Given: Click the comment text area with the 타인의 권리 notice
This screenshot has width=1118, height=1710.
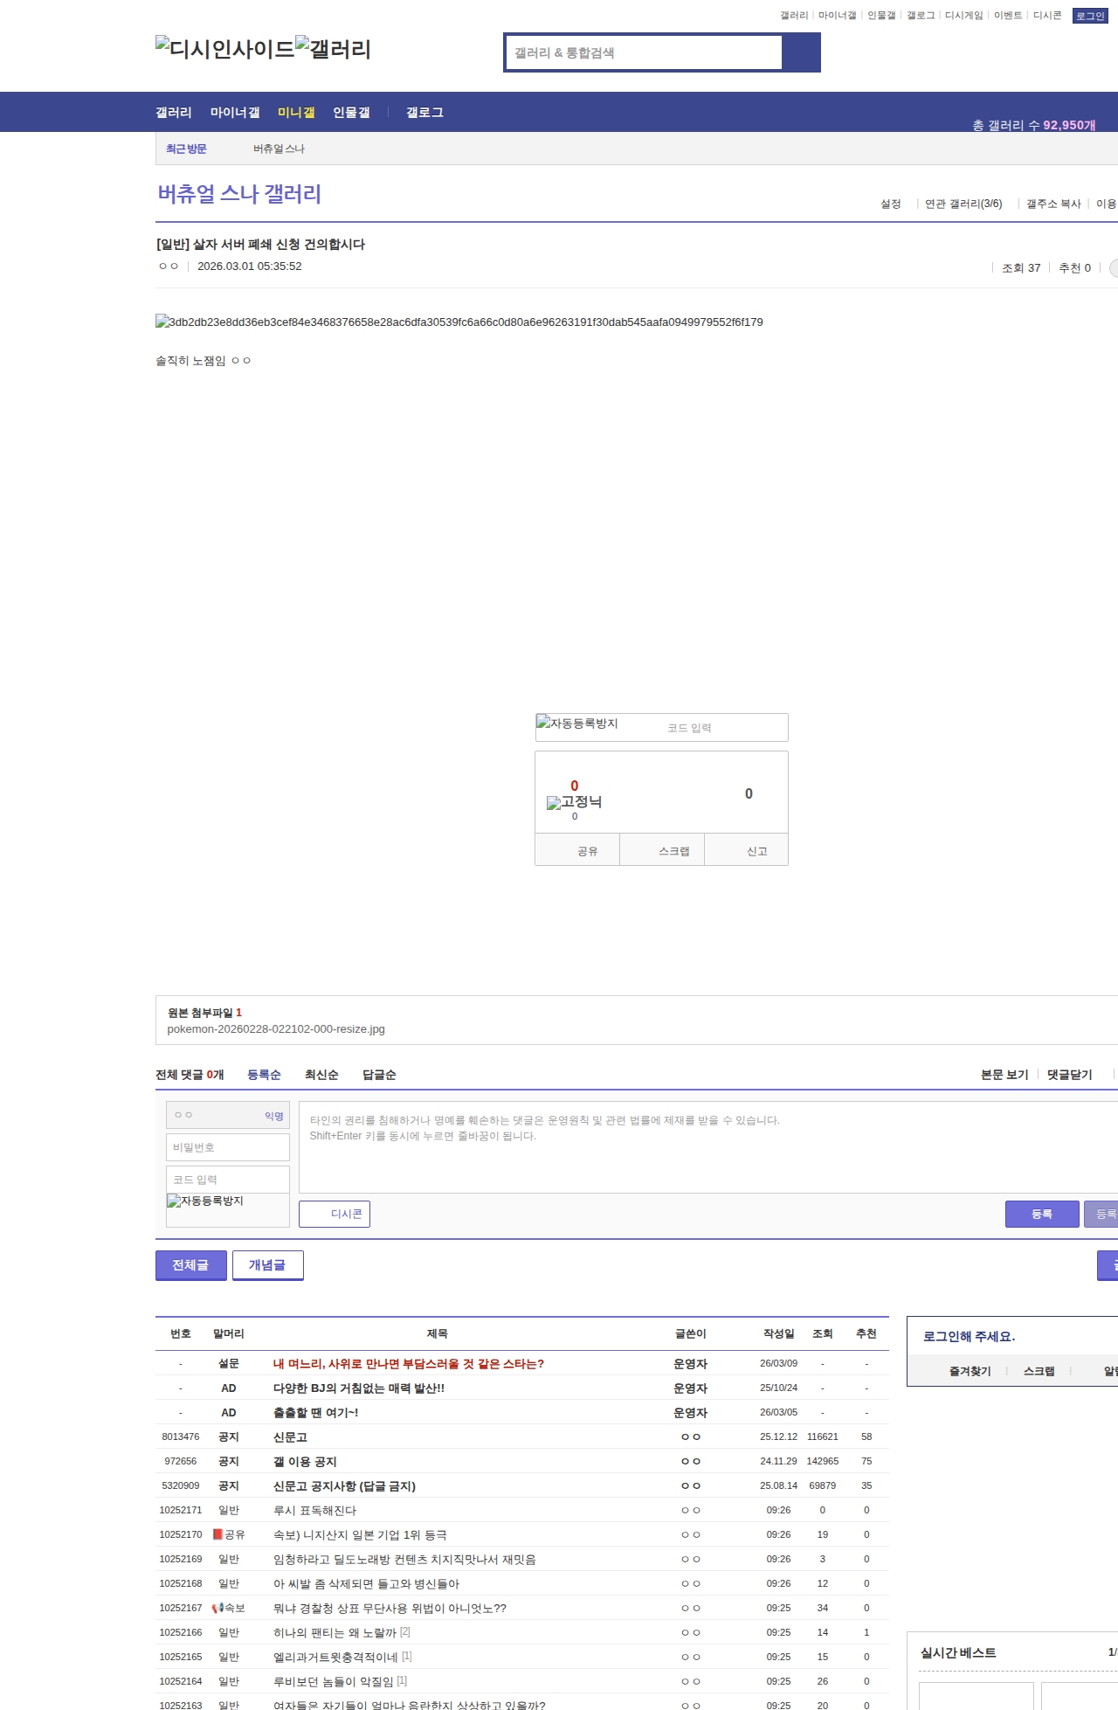Looking at the screenshot, I should point(708,1147).
